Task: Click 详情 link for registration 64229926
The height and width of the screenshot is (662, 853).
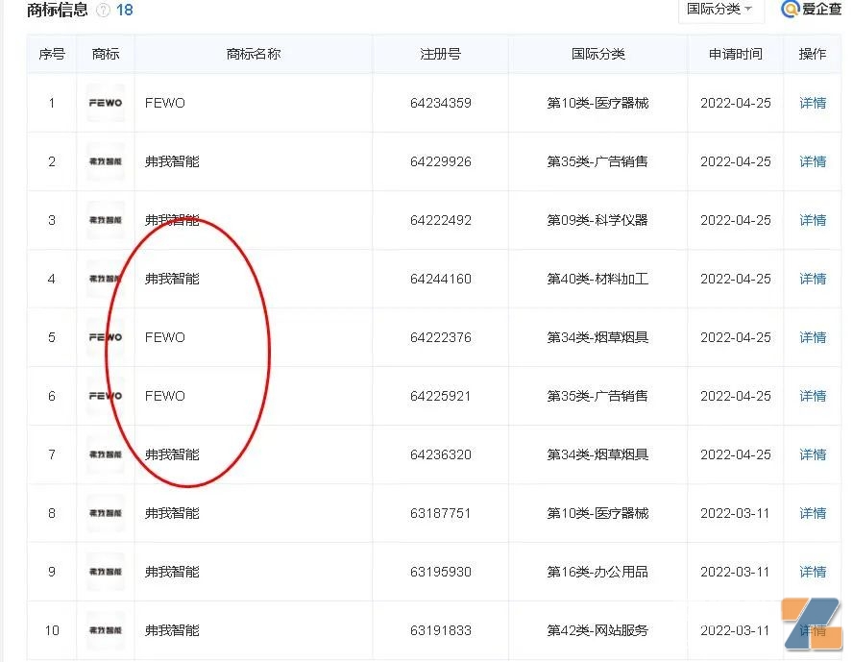Action: click(812, 161)
